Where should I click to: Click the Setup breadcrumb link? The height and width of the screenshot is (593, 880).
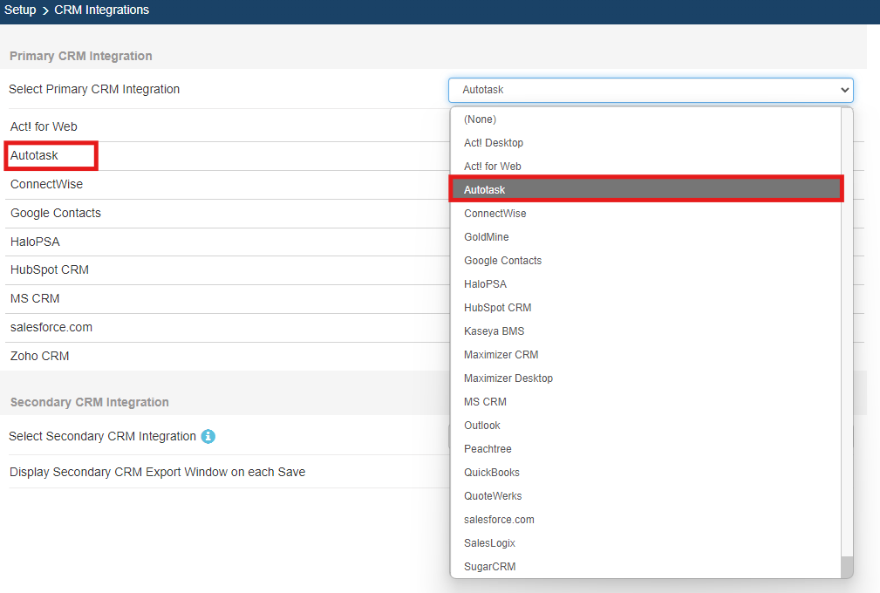click(21, 10)
